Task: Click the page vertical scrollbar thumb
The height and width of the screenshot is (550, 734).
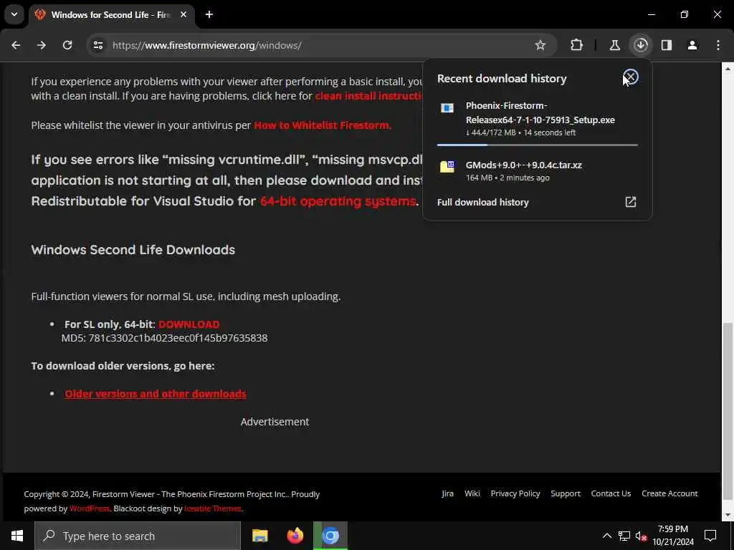Action: click(x=728, y=410)
